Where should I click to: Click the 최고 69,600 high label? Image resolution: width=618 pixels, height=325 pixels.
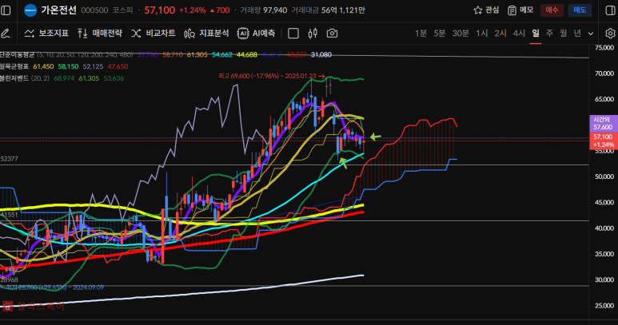click(272, 76)
